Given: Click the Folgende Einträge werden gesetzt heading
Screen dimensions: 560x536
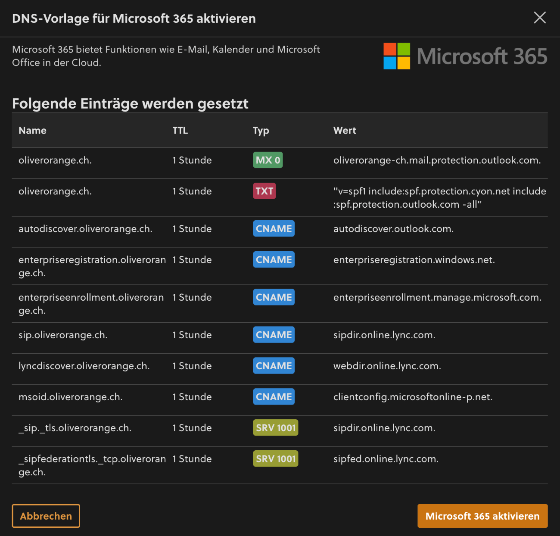Looking at the screenshot, I should (130, 104).
